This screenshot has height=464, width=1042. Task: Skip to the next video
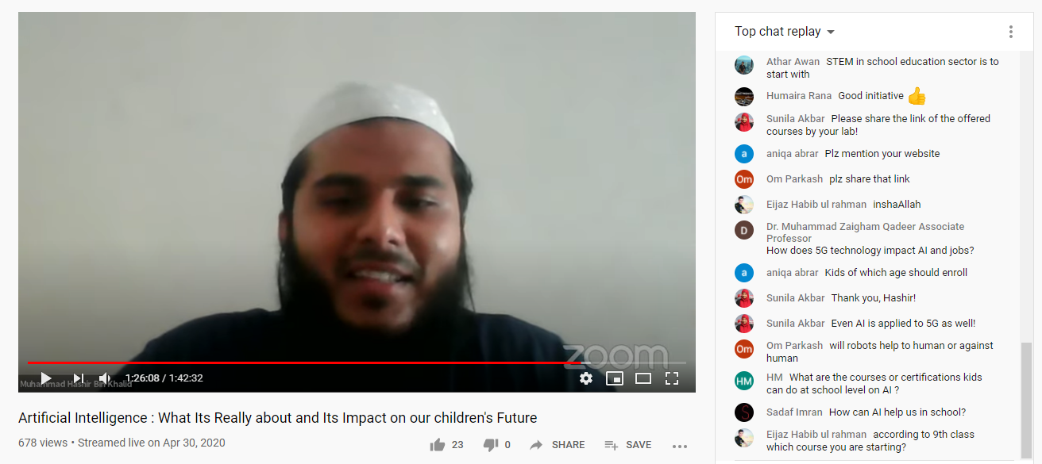click(x=79, y=378)
